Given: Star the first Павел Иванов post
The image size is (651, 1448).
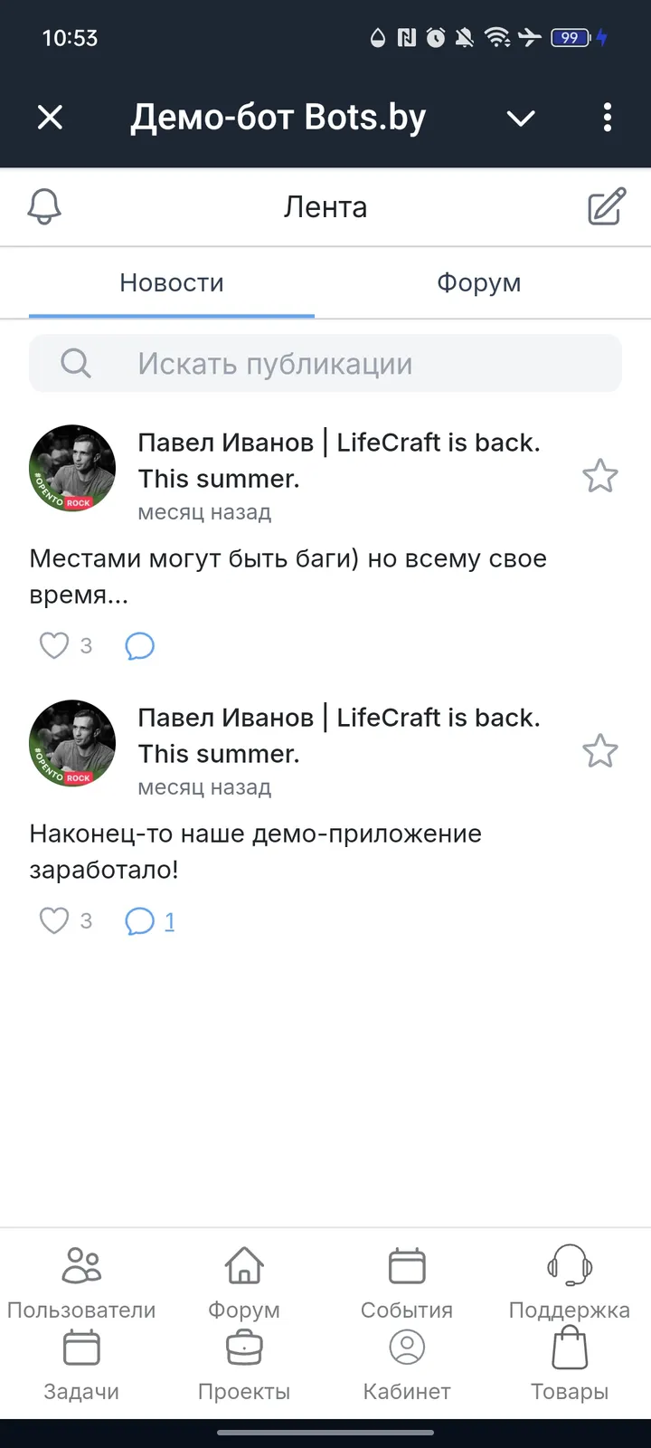Looking at the screenshot, I should 599,475.
